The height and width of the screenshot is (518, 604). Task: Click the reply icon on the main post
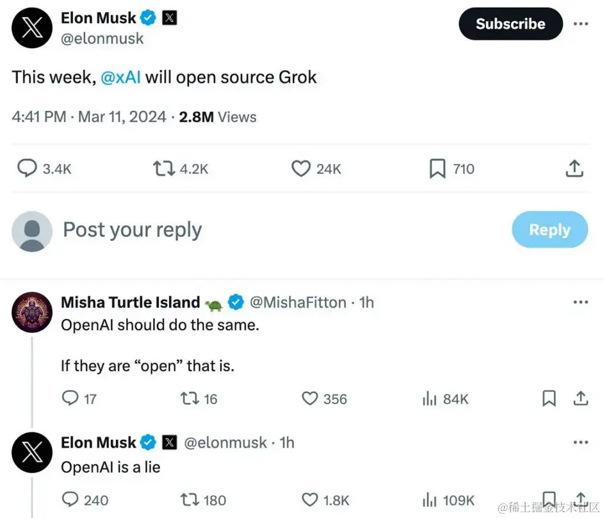tap(27, 168)
